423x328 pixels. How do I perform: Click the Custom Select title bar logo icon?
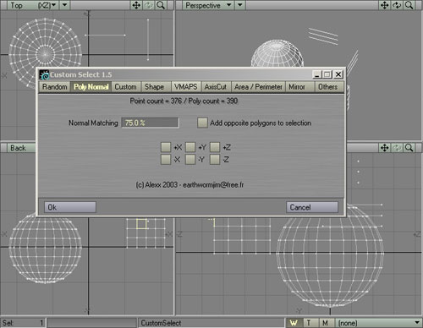click(44, 74)
